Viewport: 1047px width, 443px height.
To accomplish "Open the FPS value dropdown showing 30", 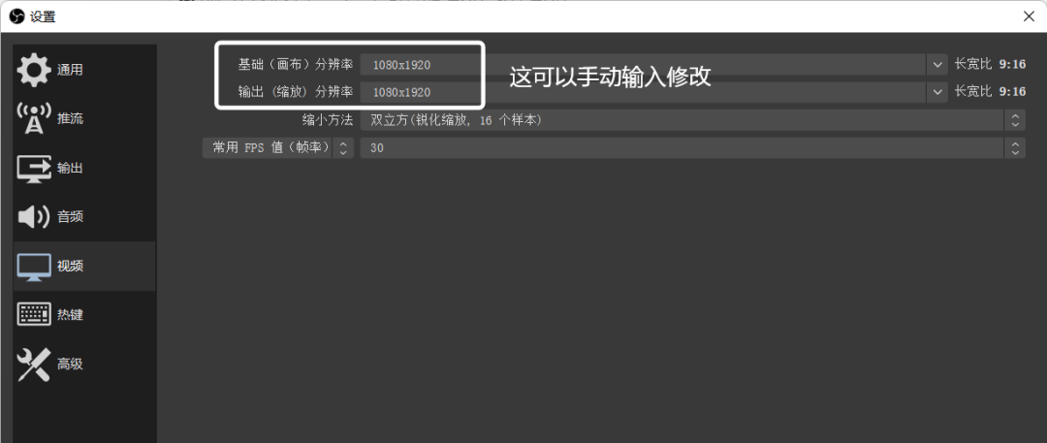I will click(1015, 148).
